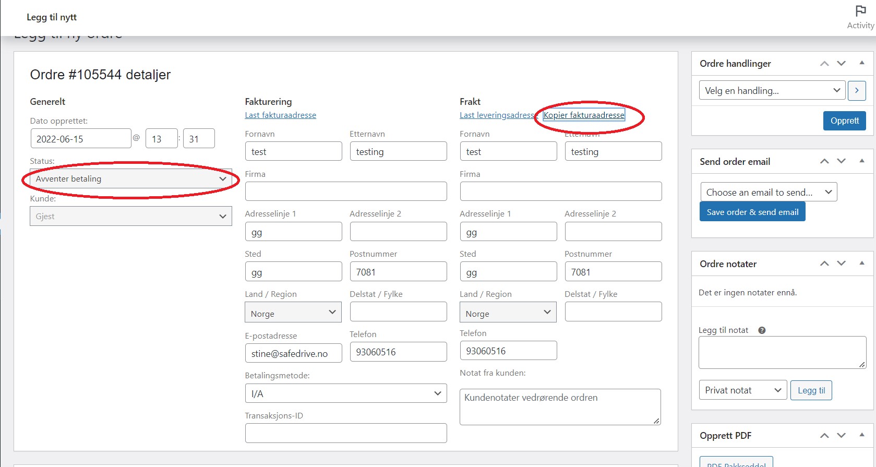
Task: Open the Status dropdown Avventer betaling
Action: pos(130,179)
